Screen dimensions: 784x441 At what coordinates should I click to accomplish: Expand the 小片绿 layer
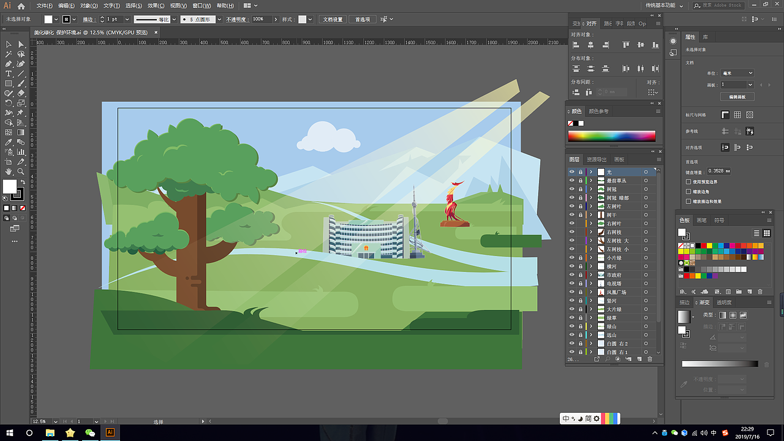coord(591,258)
